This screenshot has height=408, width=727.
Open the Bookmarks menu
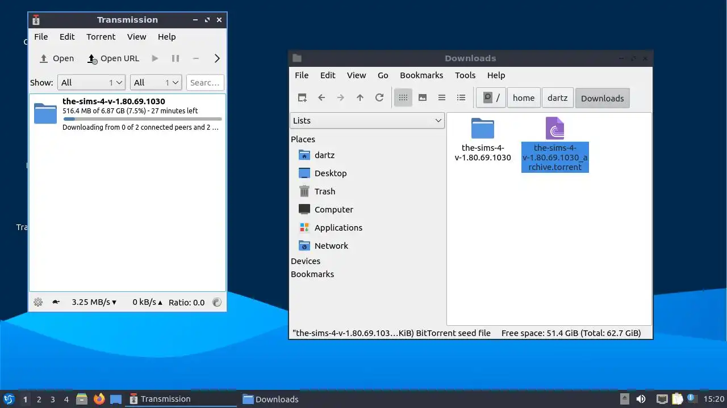point(421,75)
